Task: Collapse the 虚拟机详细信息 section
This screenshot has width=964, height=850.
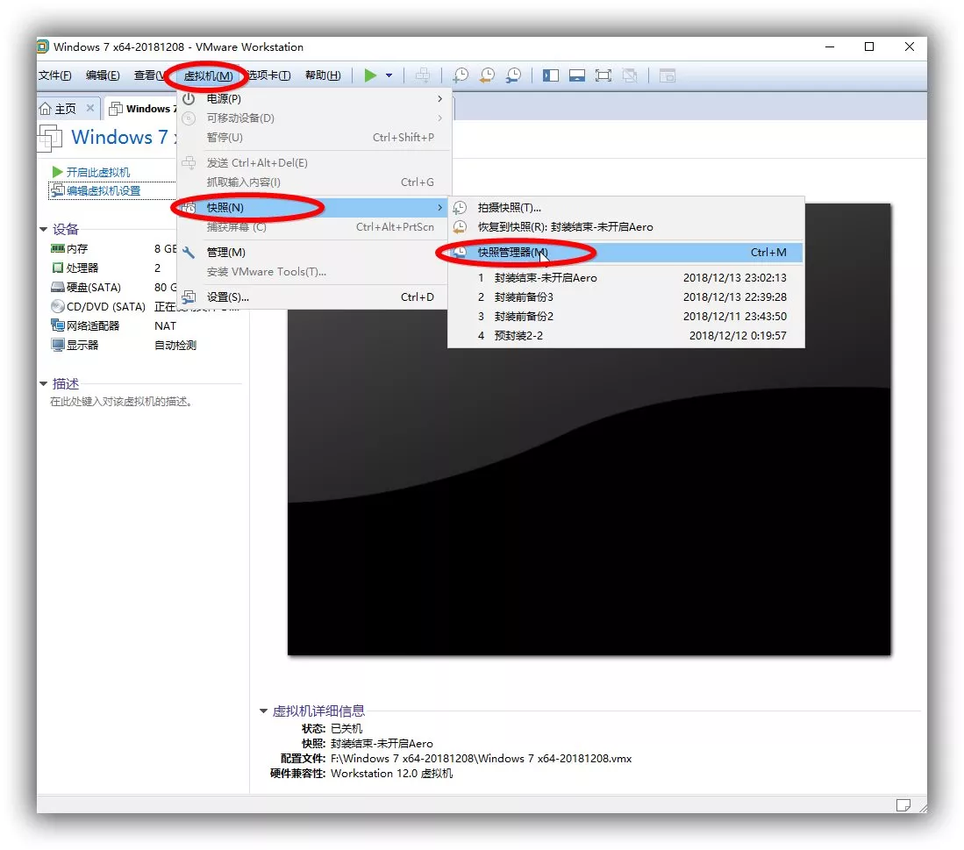Action: point(264,711)
